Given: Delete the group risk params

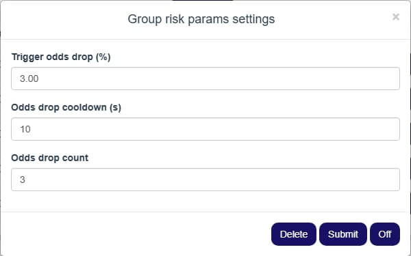Looking at the screenshot, I should coord(294,234).
